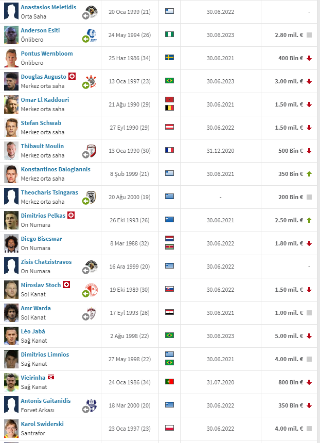Click the Turkish flag icon next to Vieirinha
The image size is (320, 443).
[x=51, y=378]
